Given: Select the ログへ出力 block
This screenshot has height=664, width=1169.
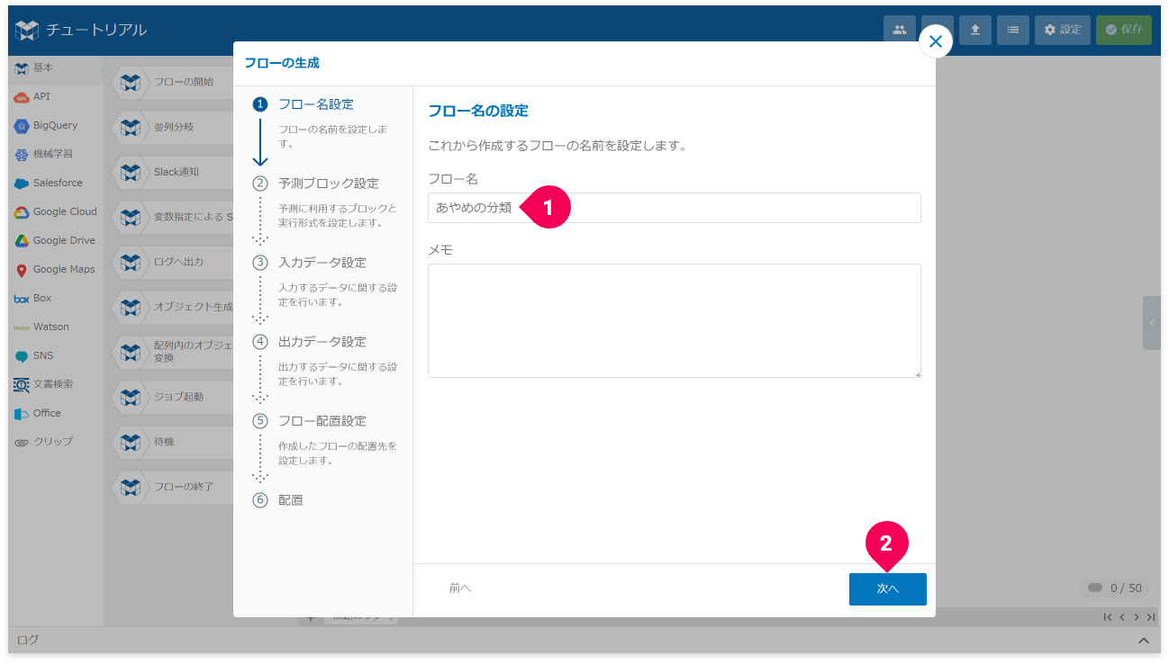Looking at the screenshot, I should click(x=173, y=262).
